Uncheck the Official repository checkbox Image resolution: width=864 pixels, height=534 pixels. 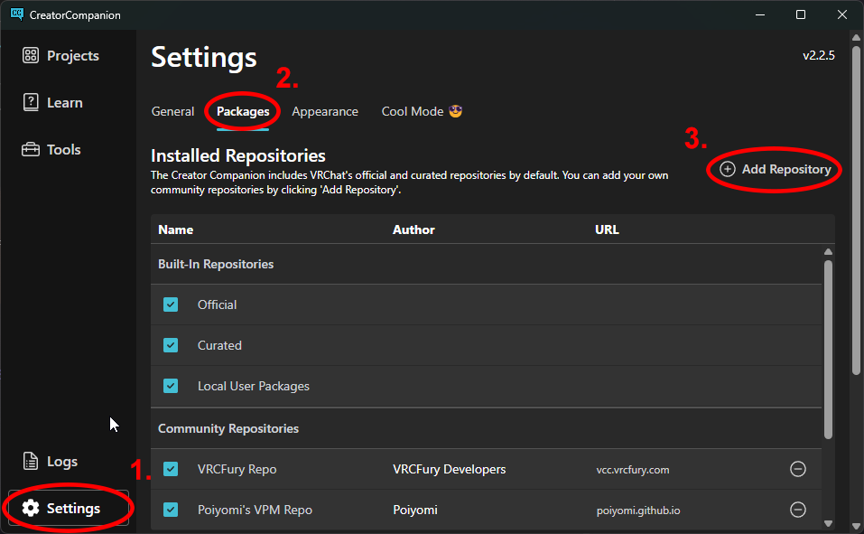171,304
